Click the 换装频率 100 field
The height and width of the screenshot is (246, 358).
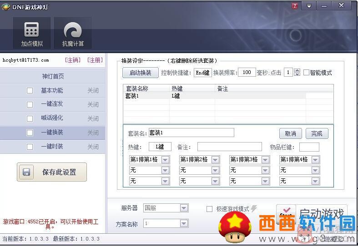247,72
